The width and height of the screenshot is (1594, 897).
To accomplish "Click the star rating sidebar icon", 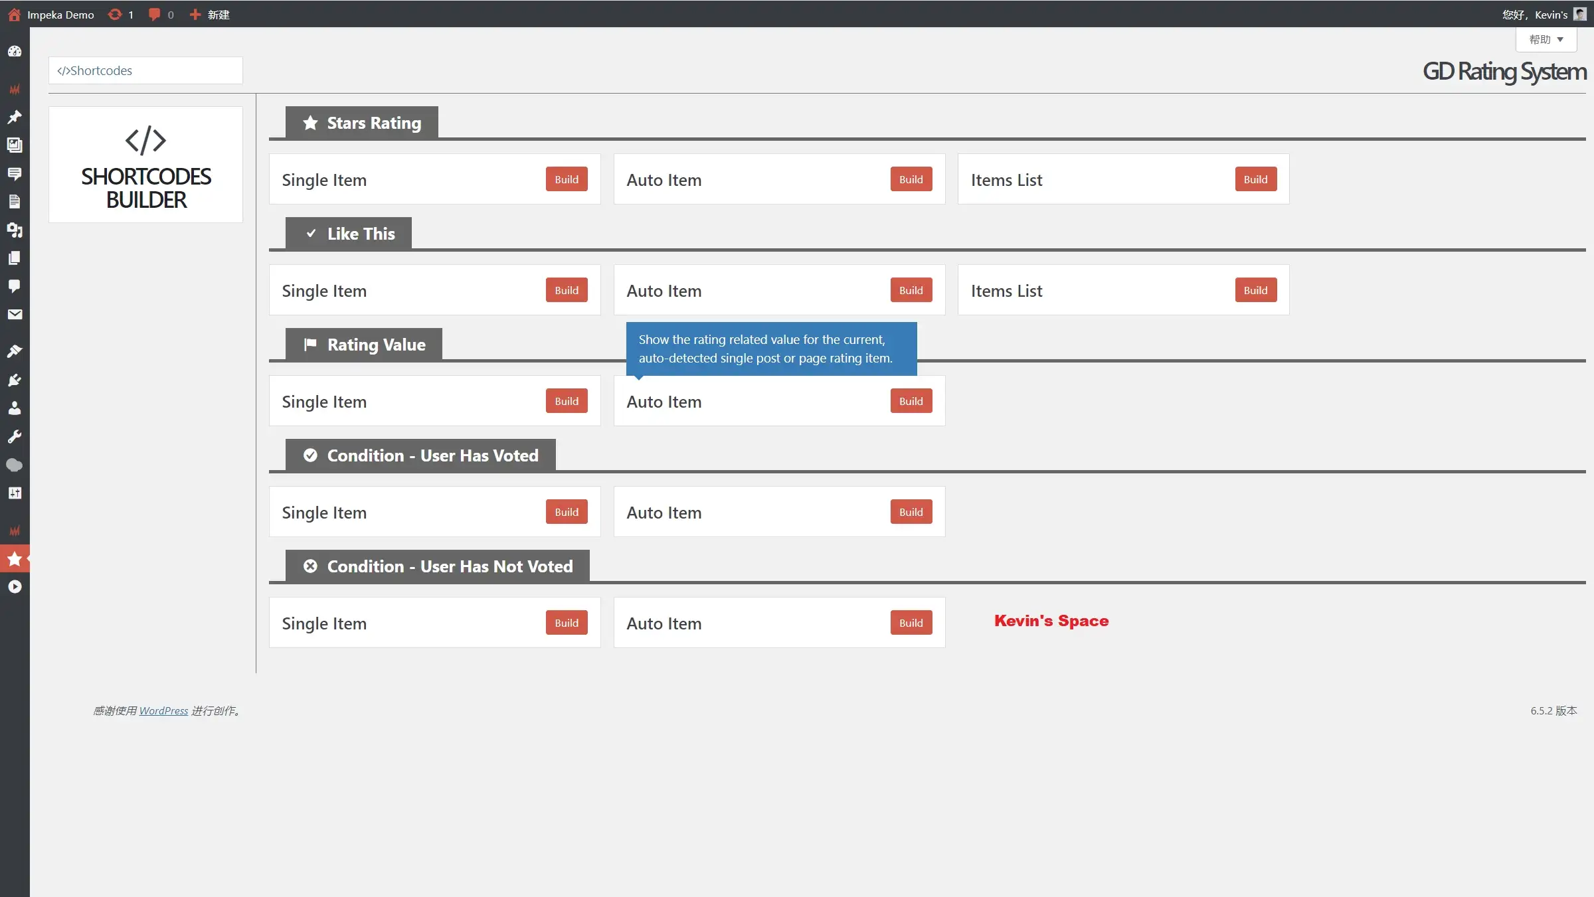I will pyautogui.click(x=15, y=559).
